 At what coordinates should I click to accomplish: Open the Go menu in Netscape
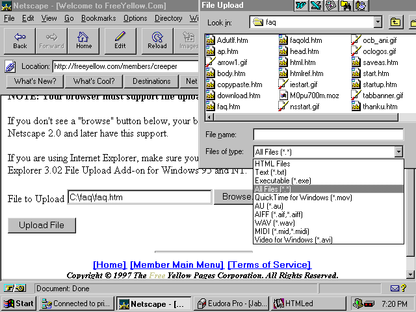[69, 18]
